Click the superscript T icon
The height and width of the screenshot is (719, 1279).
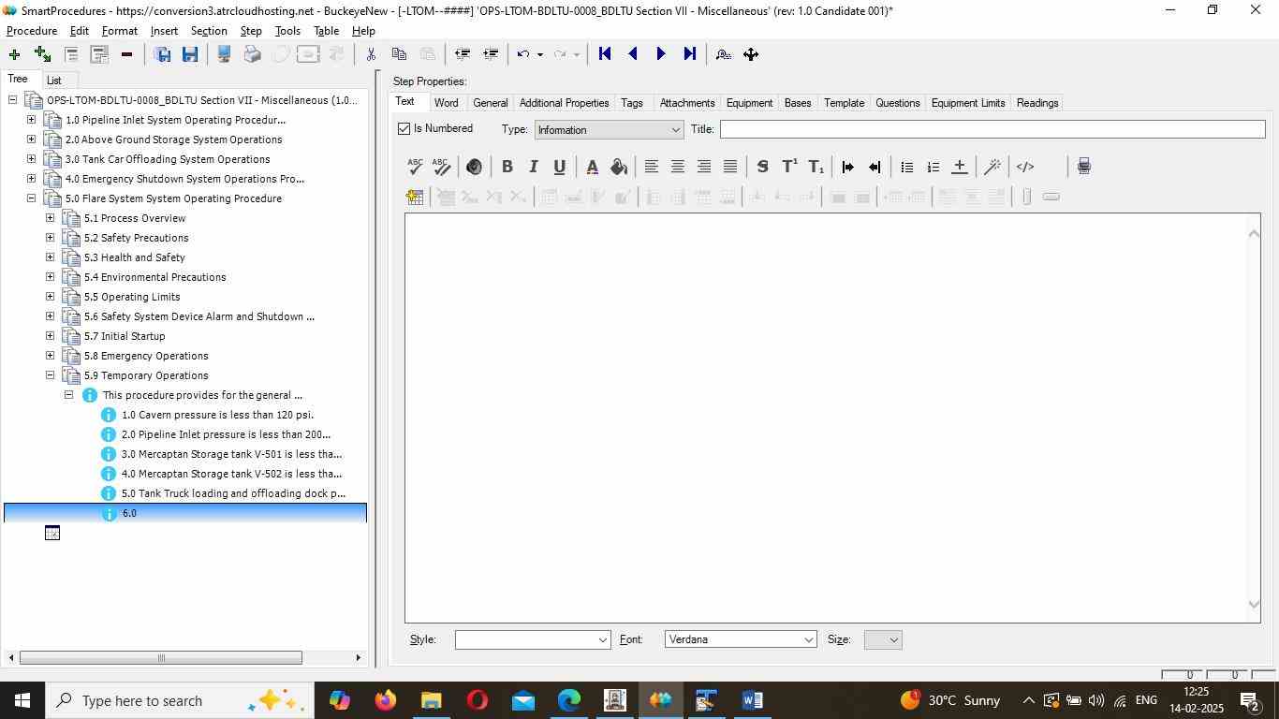pos(789,167)
